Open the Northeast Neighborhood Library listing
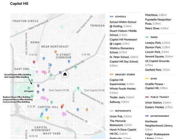 tap(159, 126)
